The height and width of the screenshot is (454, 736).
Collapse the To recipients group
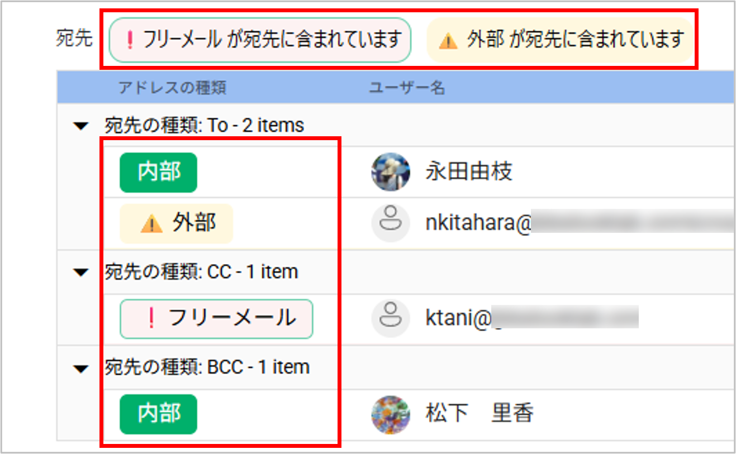[82, 126]
